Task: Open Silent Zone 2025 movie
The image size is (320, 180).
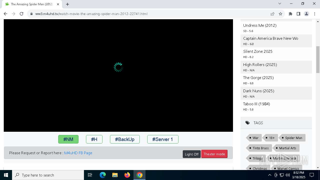Action: (258, 51)
